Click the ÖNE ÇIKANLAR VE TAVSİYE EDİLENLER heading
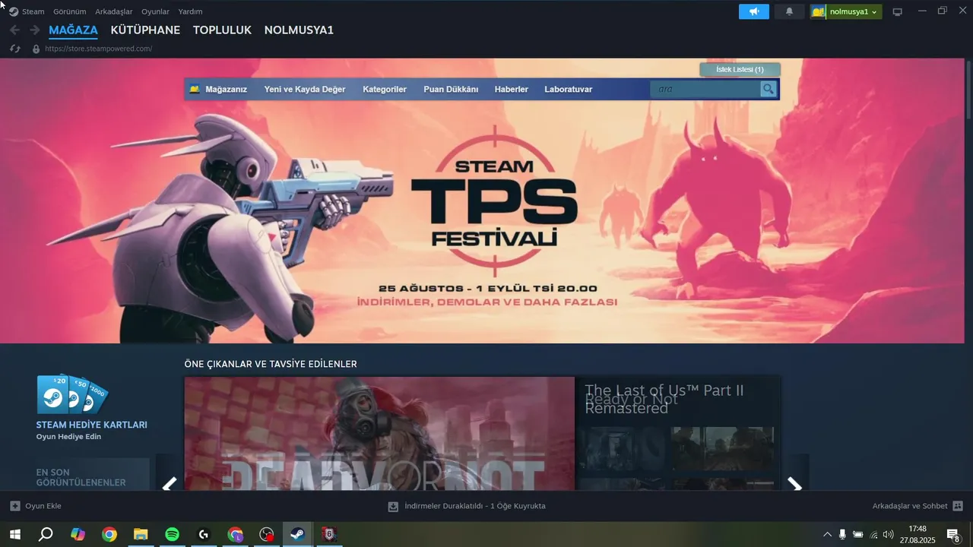 point(271,364)
